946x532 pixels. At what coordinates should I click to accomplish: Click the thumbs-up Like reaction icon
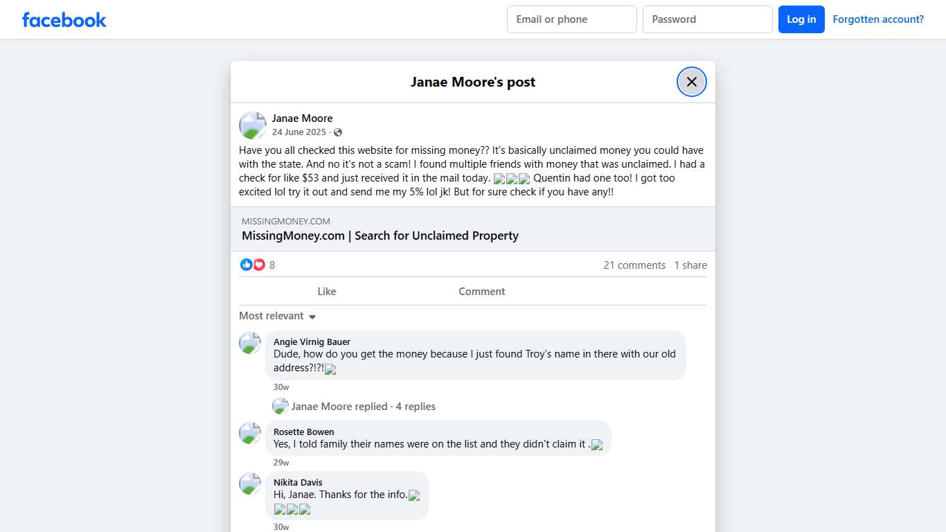point(247,265)
